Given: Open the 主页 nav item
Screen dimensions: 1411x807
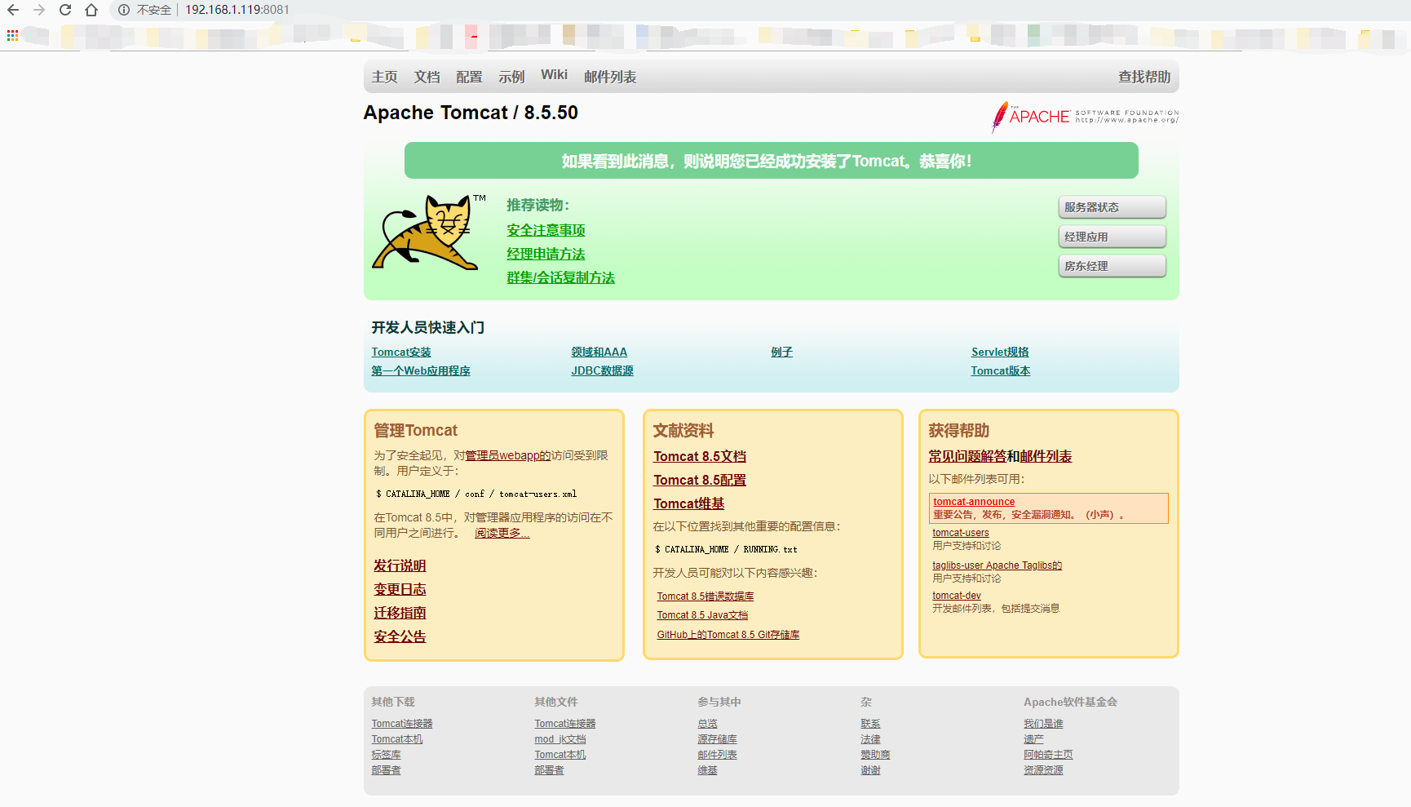Looking at the screenshot, I should pyautogui.click(x=384, y=77).
